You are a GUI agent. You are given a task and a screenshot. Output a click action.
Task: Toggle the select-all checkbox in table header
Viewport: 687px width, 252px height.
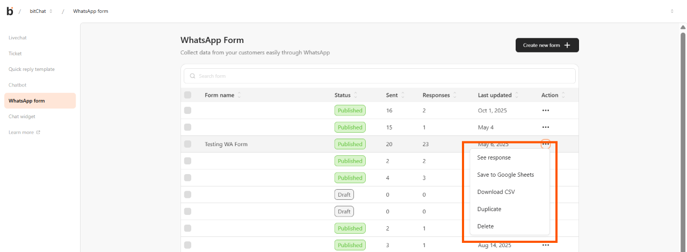pyautogui.click(x=187, y=95)
